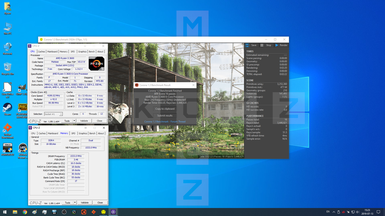The height and width of the screenshot is (216, 385).
Task: Open ASRRGBLED desktop shortcut
Action: (8, 149)
